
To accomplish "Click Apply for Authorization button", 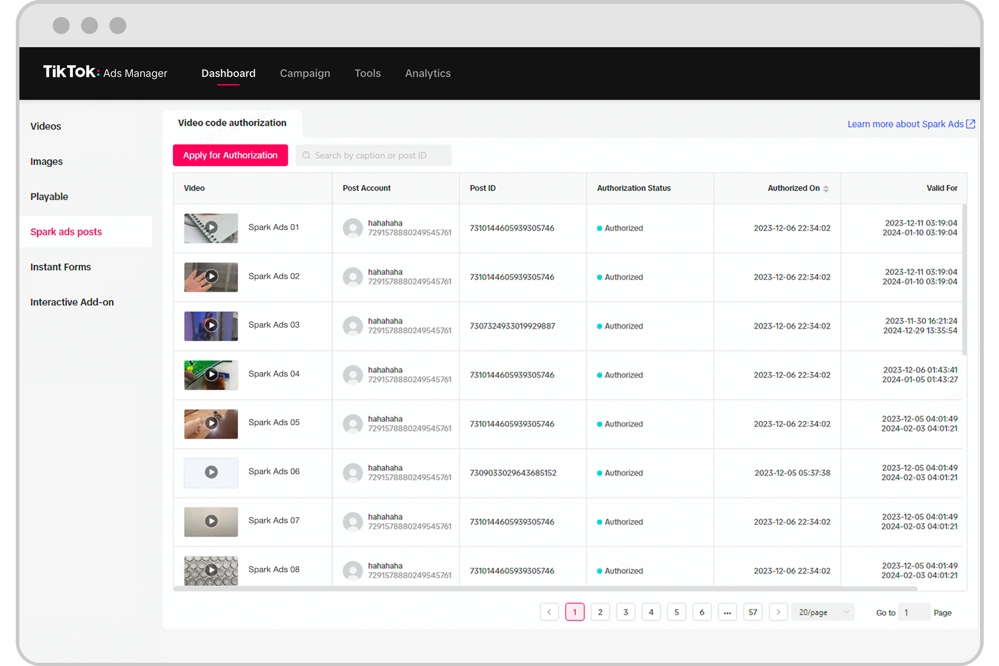I will coord(230,154).
